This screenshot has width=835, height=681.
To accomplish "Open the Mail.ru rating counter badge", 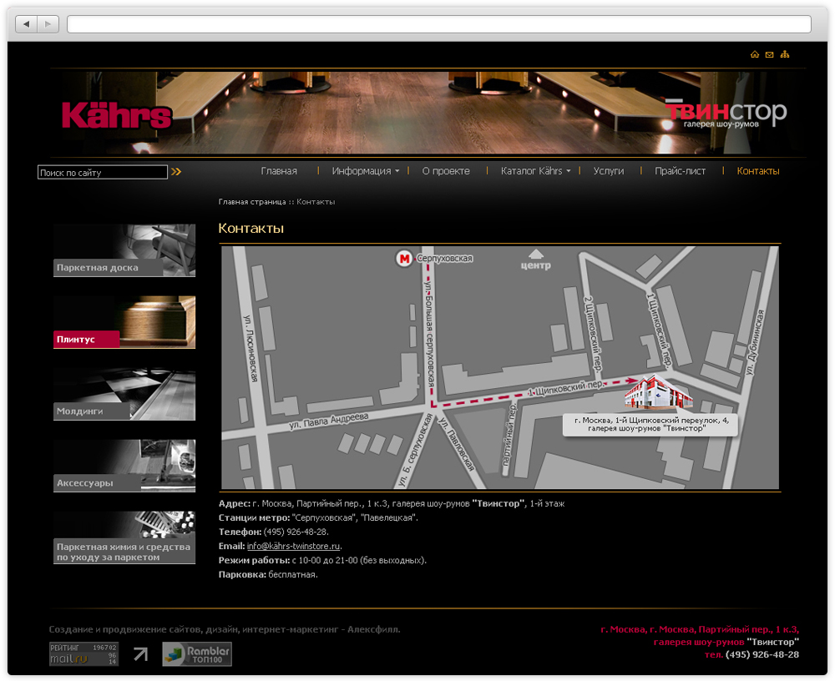I will pos(83,653).
